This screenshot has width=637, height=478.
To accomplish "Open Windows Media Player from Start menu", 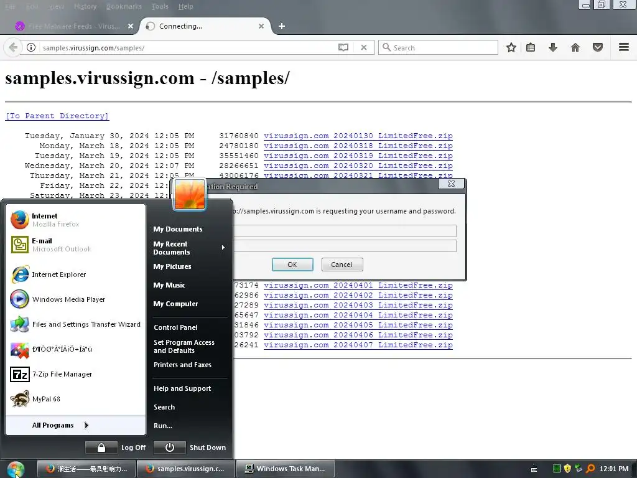I will tap(75, 299).
